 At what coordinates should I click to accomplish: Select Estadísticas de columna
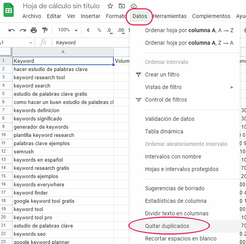[x=185, y=201]
